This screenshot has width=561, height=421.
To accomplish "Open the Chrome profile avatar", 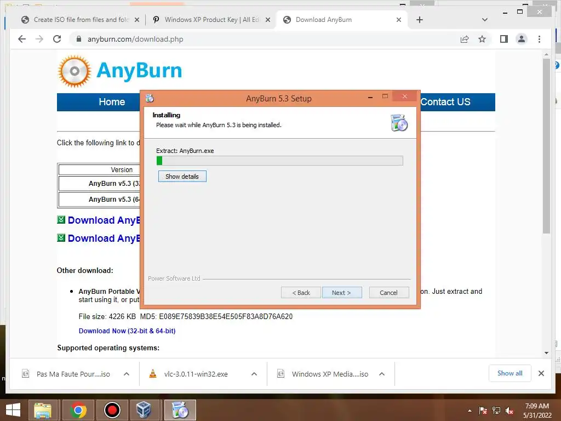I will pyautogui.click(x=522, y=39).
